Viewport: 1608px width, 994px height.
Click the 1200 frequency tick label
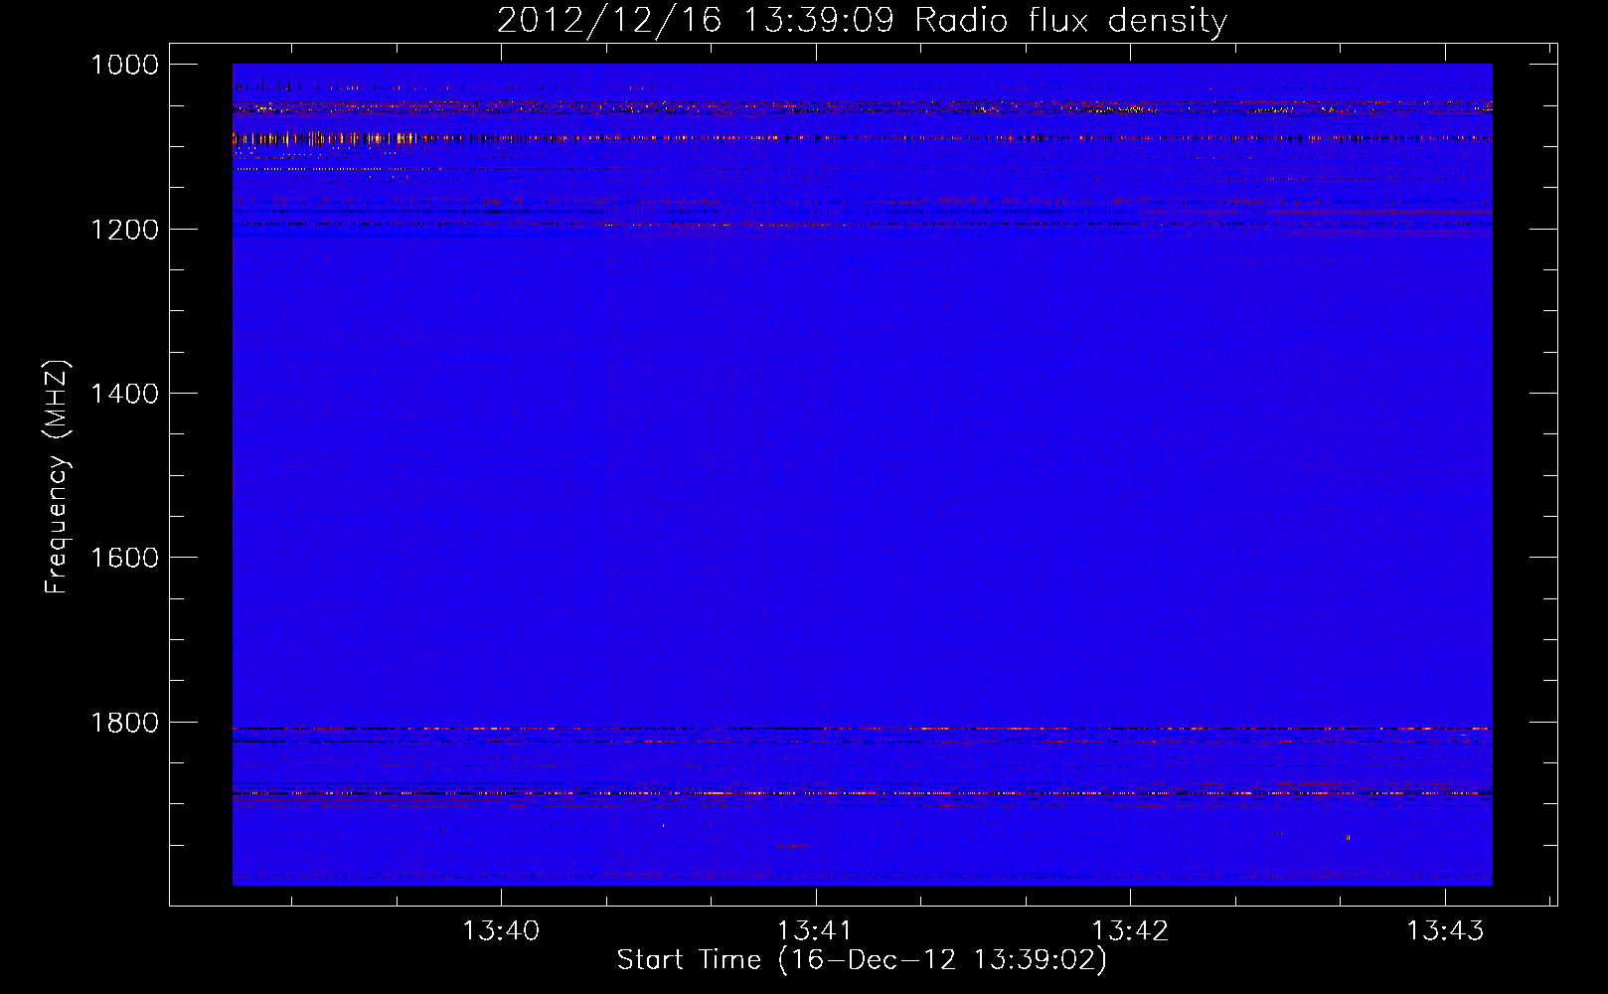point(125,230)
